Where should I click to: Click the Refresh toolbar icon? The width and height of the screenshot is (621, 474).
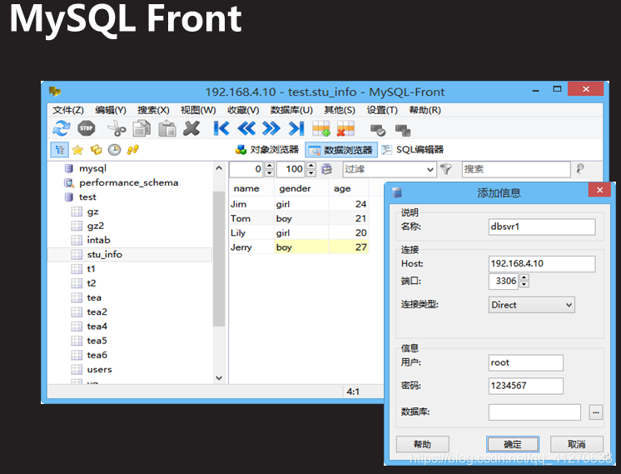62,128
